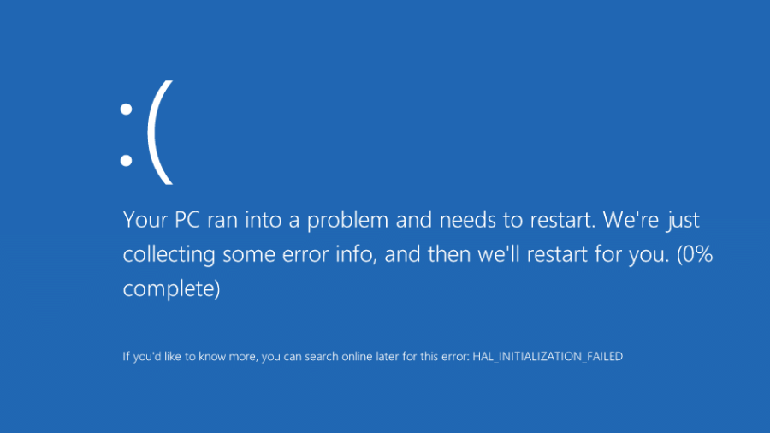Click the '(0%' progress percentage

coord(695,254)
